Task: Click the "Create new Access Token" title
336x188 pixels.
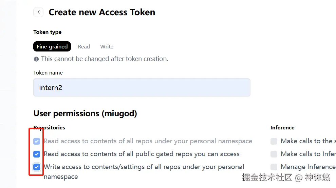Action: 102,12
